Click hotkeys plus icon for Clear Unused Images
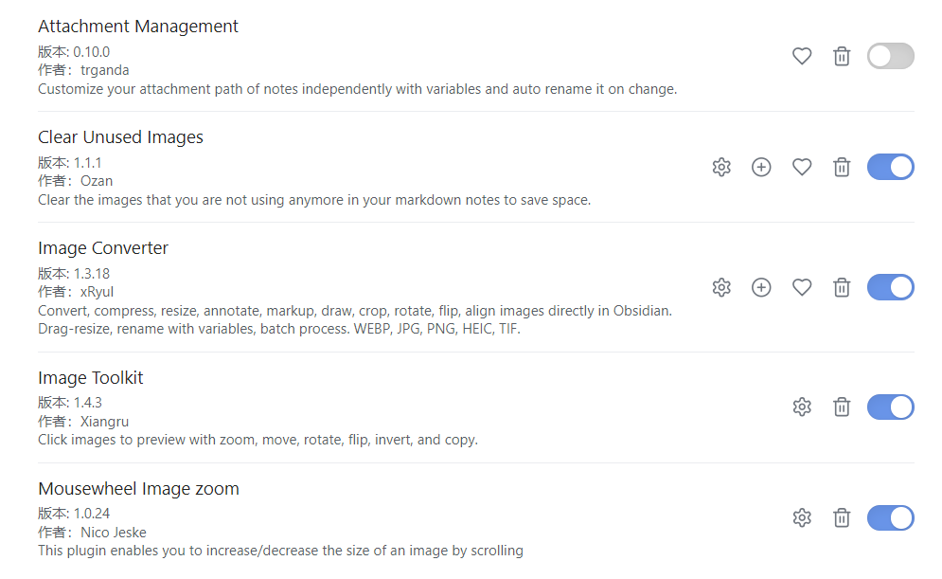The image size is (942, 579). tap(761, 167)
